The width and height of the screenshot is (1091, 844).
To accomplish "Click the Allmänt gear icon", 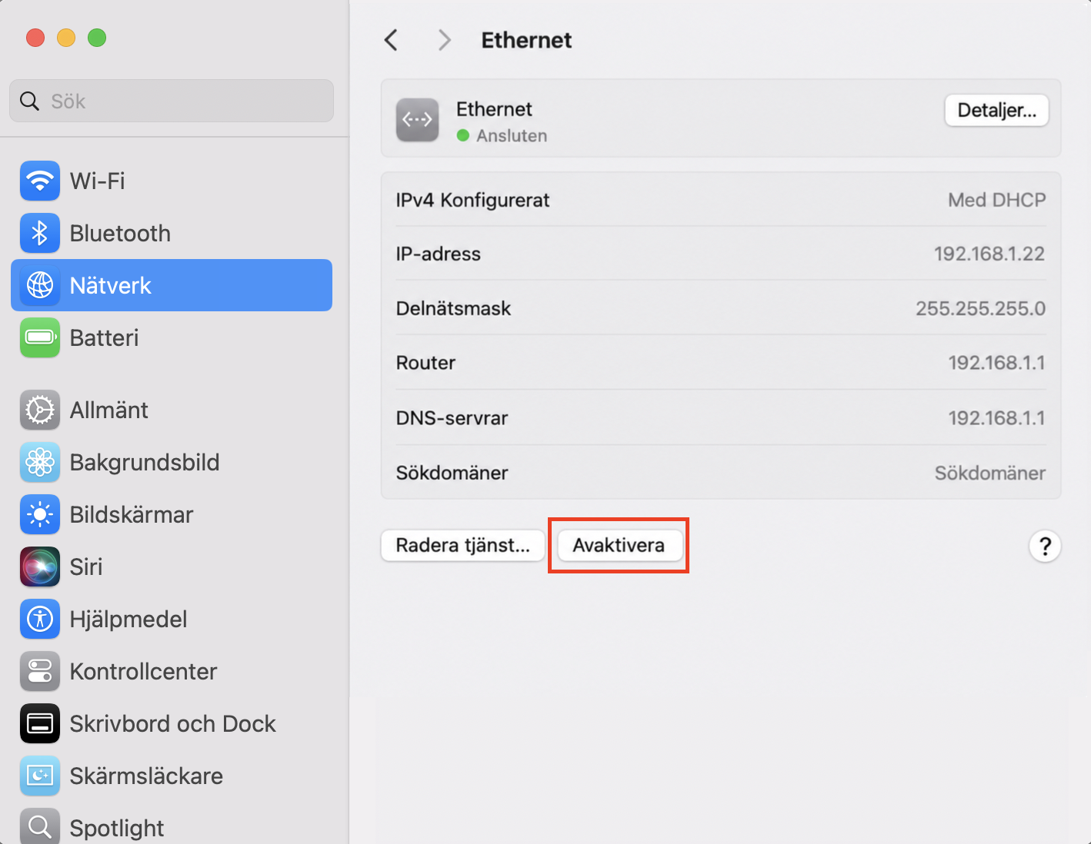I will coord(40,410).
